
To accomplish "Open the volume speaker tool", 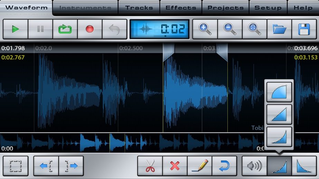I will tap(254, 166).
